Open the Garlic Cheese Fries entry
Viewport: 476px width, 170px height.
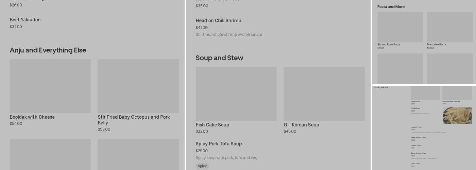[x=418, y=153]
